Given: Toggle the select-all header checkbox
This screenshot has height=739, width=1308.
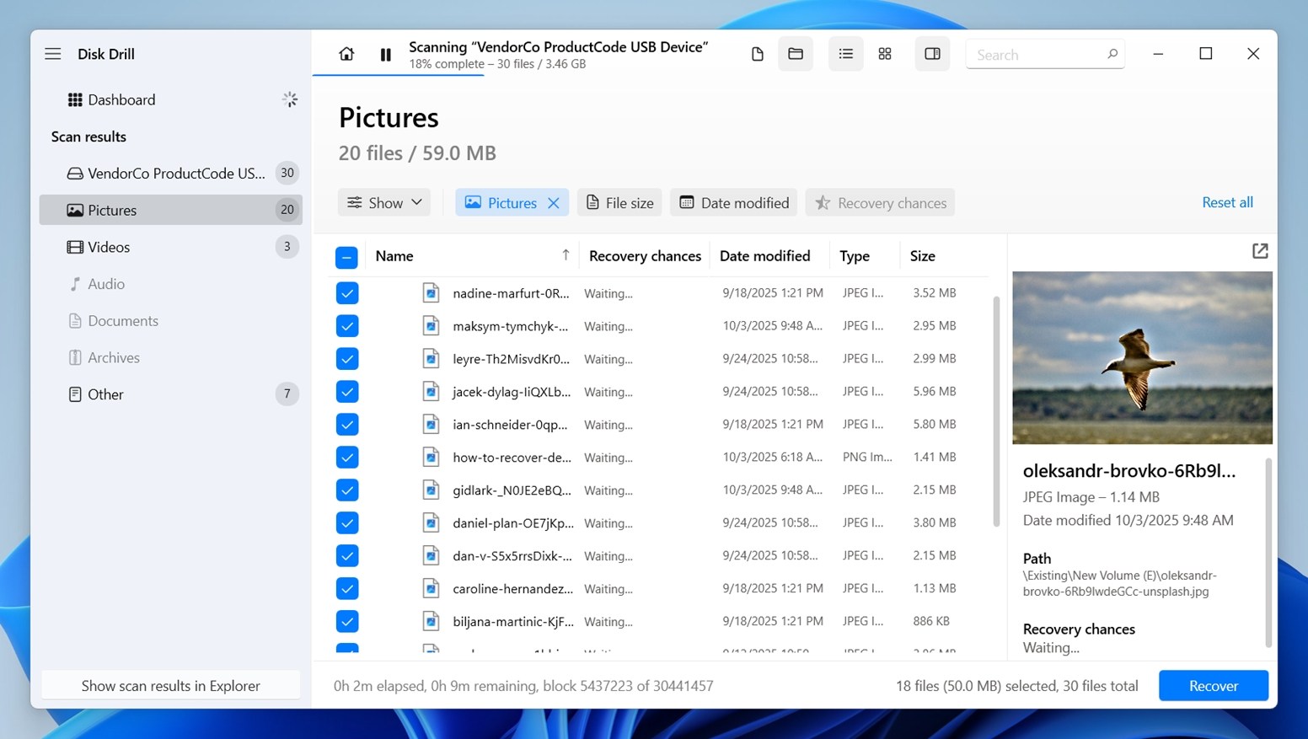Looking at the screenshot, I should (346, 257).
